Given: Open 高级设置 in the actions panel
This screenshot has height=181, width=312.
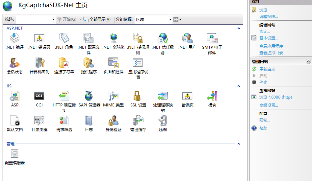Looking at the screenshot, I should tap(268, 105).
